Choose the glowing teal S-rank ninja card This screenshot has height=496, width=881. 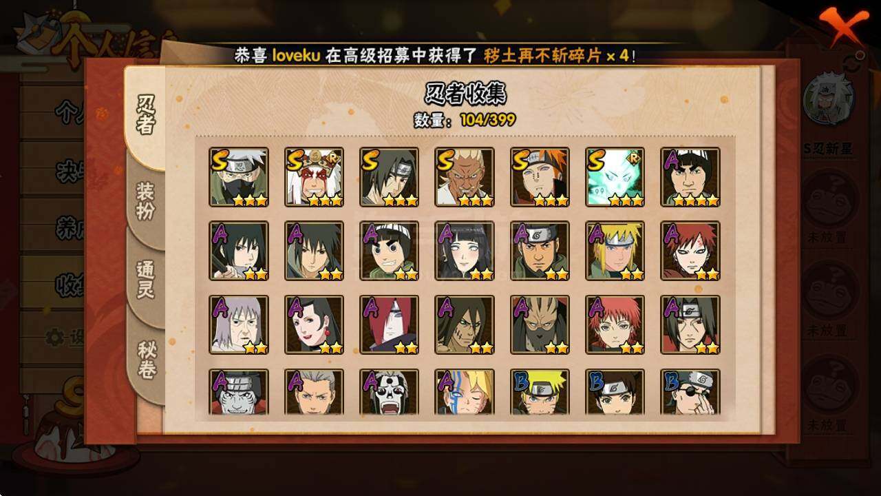pos(615,177)
